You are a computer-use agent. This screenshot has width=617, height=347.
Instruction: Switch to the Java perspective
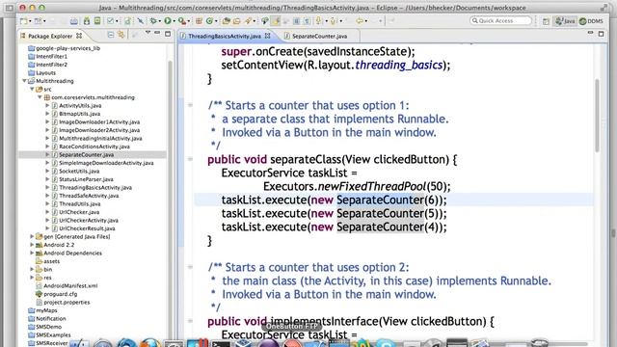565,21
